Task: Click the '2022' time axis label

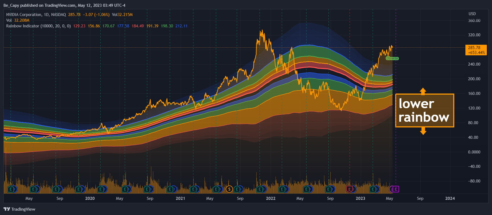Action: [x=271, y=198]
